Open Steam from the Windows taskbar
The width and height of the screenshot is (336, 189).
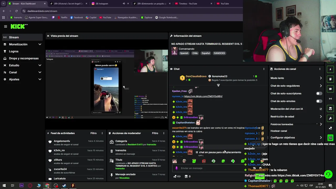coord(64,186)
